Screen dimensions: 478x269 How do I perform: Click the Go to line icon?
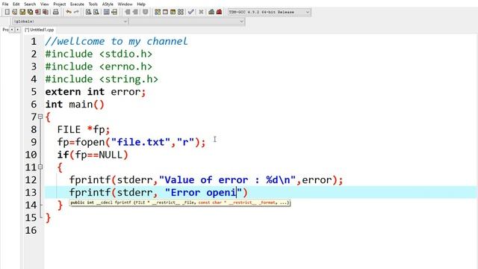(x=114, y=12)
